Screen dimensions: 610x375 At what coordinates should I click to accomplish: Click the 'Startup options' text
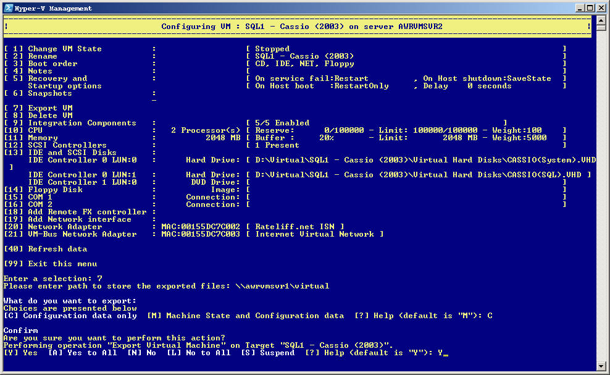(x=65, y=86)
